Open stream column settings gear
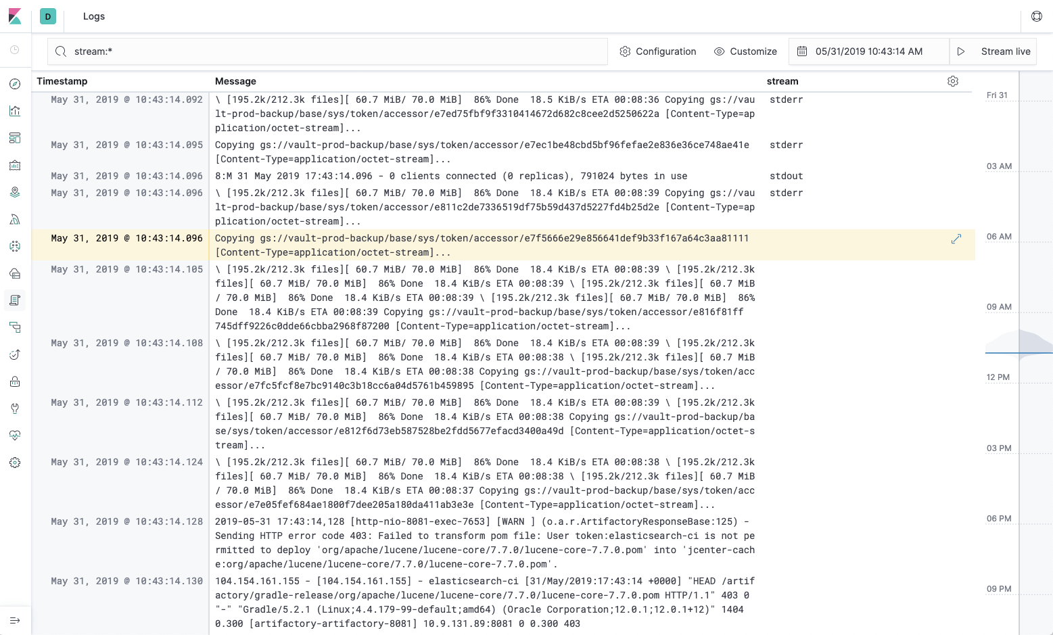 click(x=953, y=81)
